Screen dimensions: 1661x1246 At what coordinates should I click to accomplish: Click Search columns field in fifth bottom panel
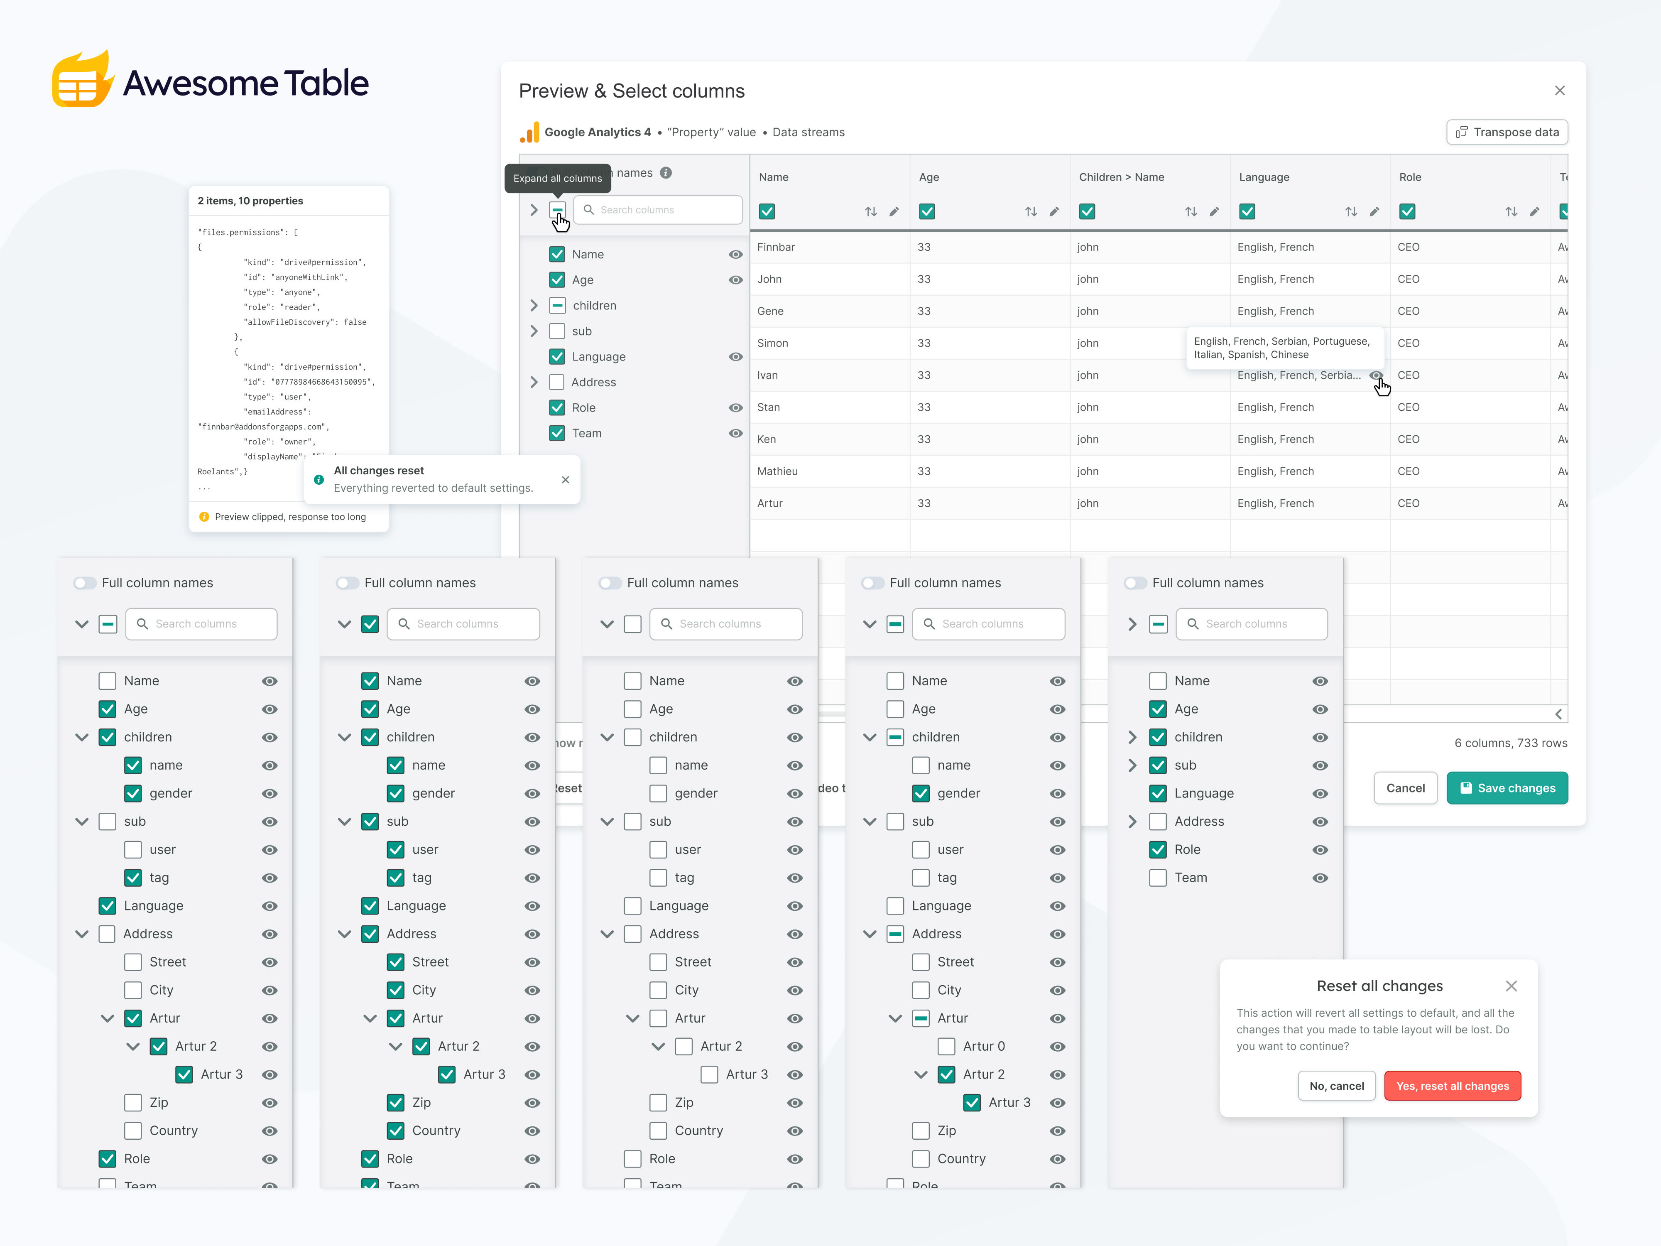(x=1252, y=623)
